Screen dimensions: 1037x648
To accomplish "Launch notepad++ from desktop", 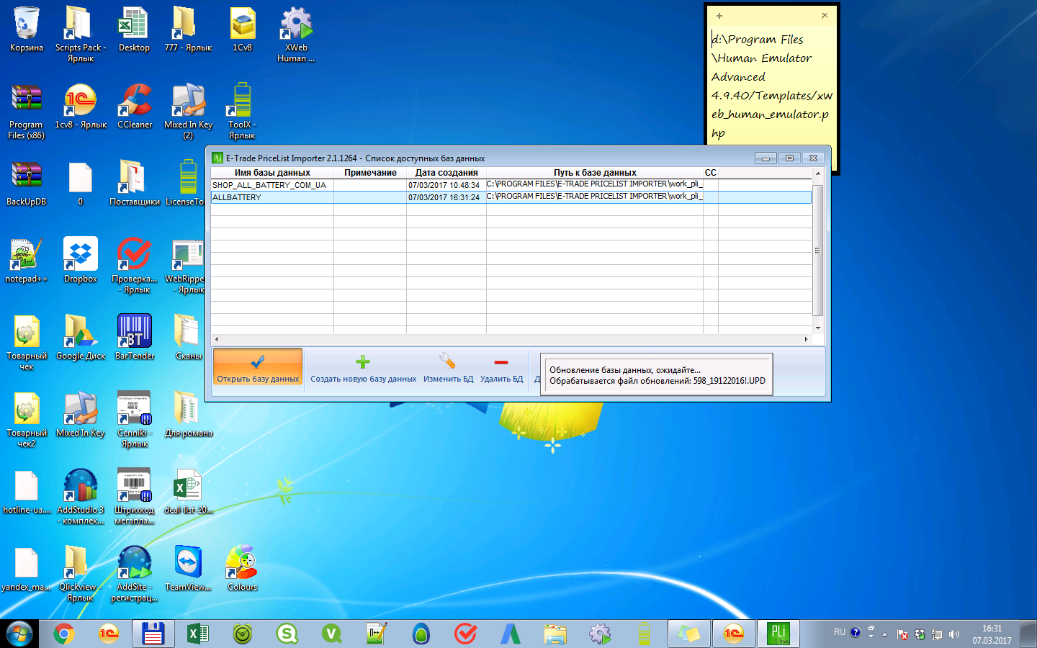I will (x=27, y=261).
